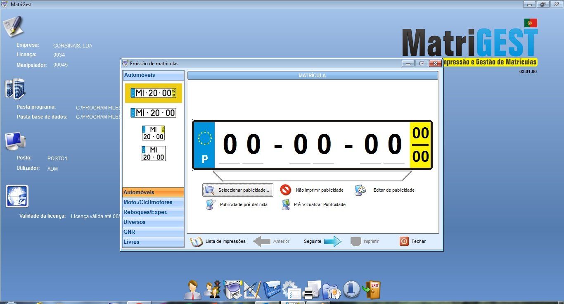
Task: Open the printer with documents dock icon
Action: pyautogui.click(x=312, y=290)
